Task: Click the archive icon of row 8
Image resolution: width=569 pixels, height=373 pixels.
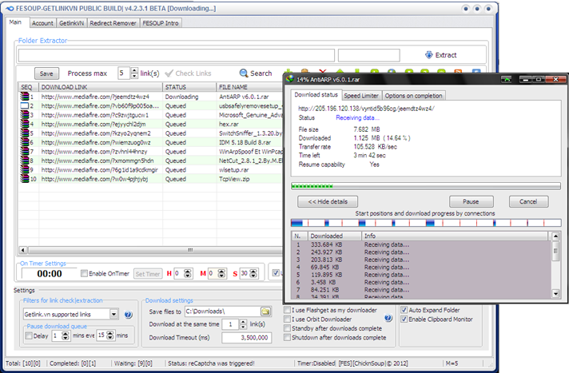Action: point(25,161)
